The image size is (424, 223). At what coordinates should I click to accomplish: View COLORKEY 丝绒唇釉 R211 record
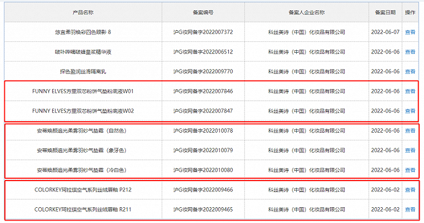coord(410,210)
